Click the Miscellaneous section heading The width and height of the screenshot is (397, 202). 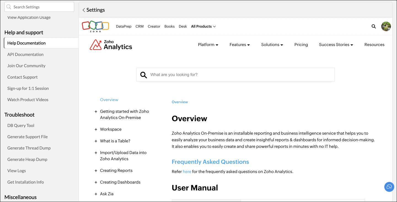[20, 197]
